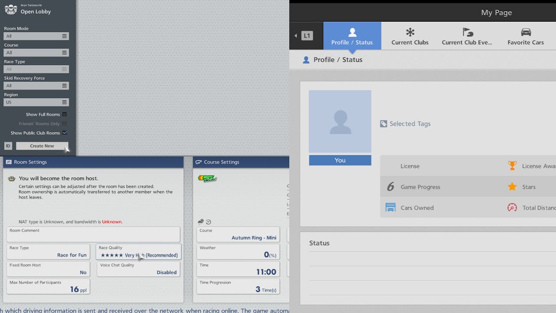Click the Selected Tags label
556x313 pixels.
point(410,124)
